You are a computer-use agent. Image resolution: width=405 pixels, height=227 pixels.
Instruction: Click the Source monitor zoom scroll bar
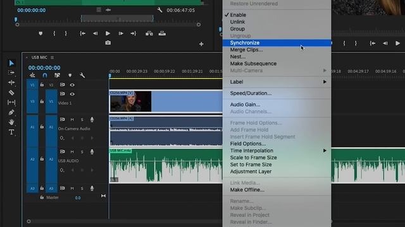tap(108, 25)
